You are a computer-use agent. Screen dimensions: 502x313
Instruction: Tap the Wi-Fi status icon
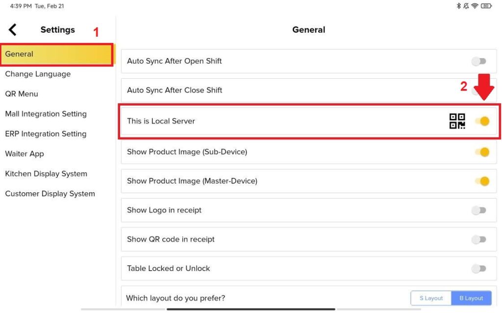click(475, 6)
